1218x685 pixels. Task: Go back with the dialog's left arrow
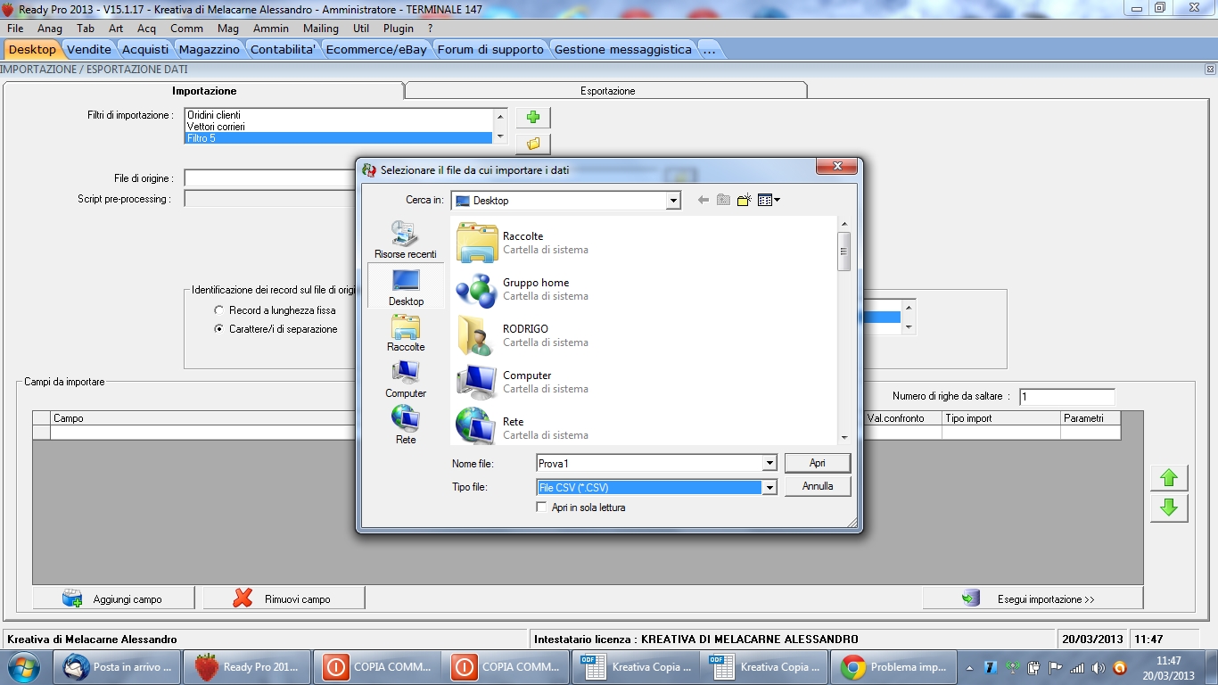(x=703, y=201)
